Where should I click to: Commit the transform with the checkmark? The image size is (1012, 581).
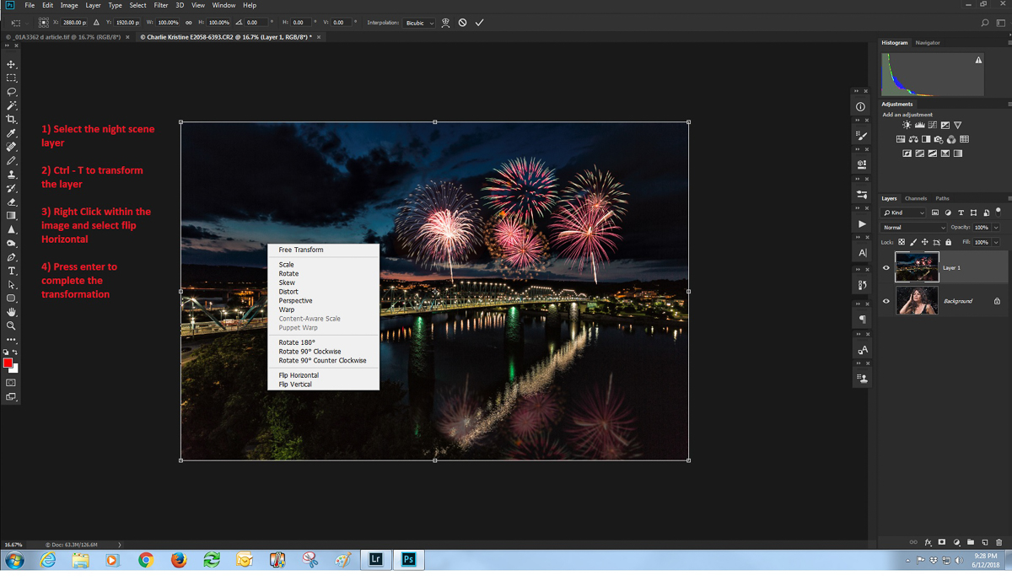pyautogui.click(x=479, y=23)
